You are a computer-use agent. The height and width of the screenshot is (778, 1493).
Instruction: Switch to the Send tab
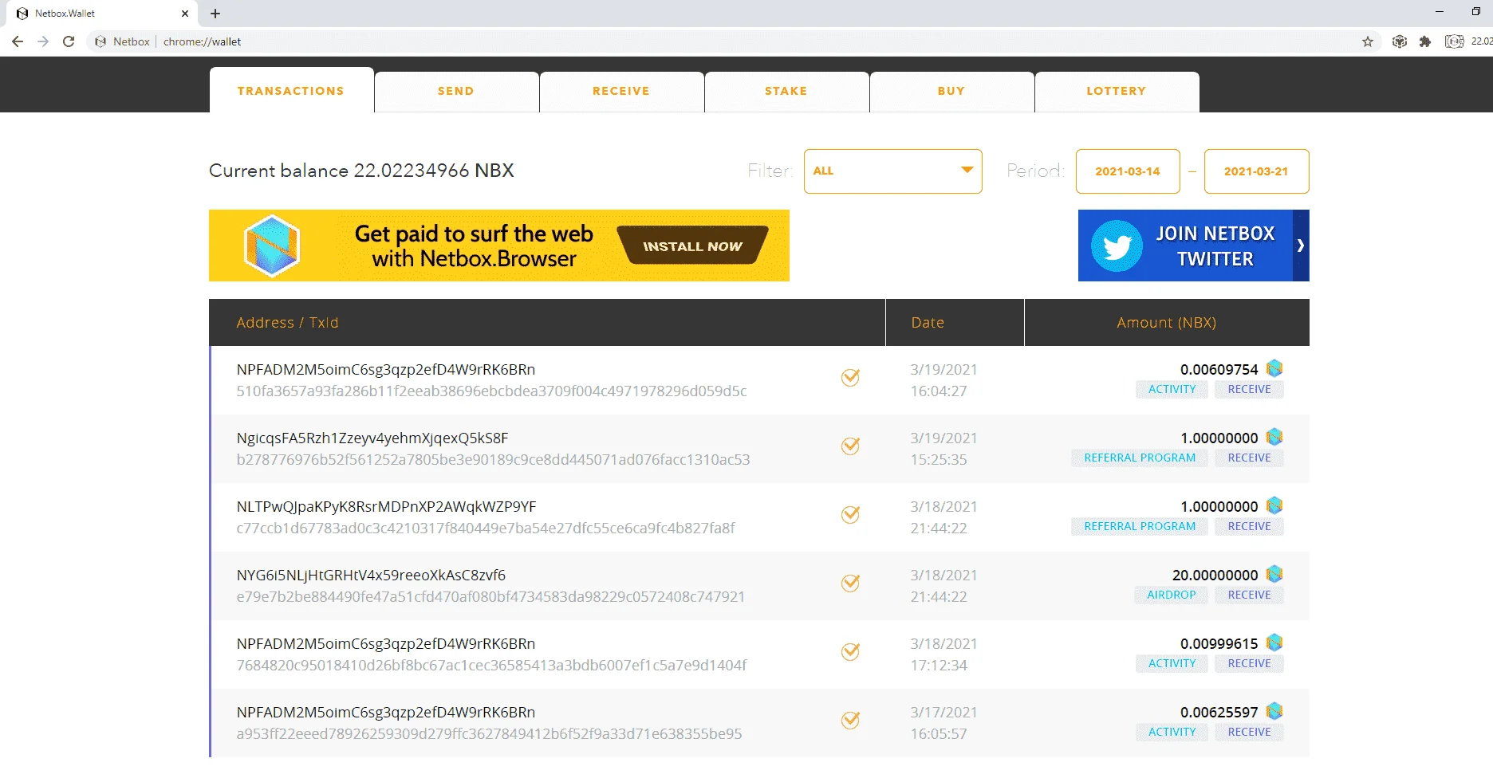pyautogui.click(x=456, y=92)
